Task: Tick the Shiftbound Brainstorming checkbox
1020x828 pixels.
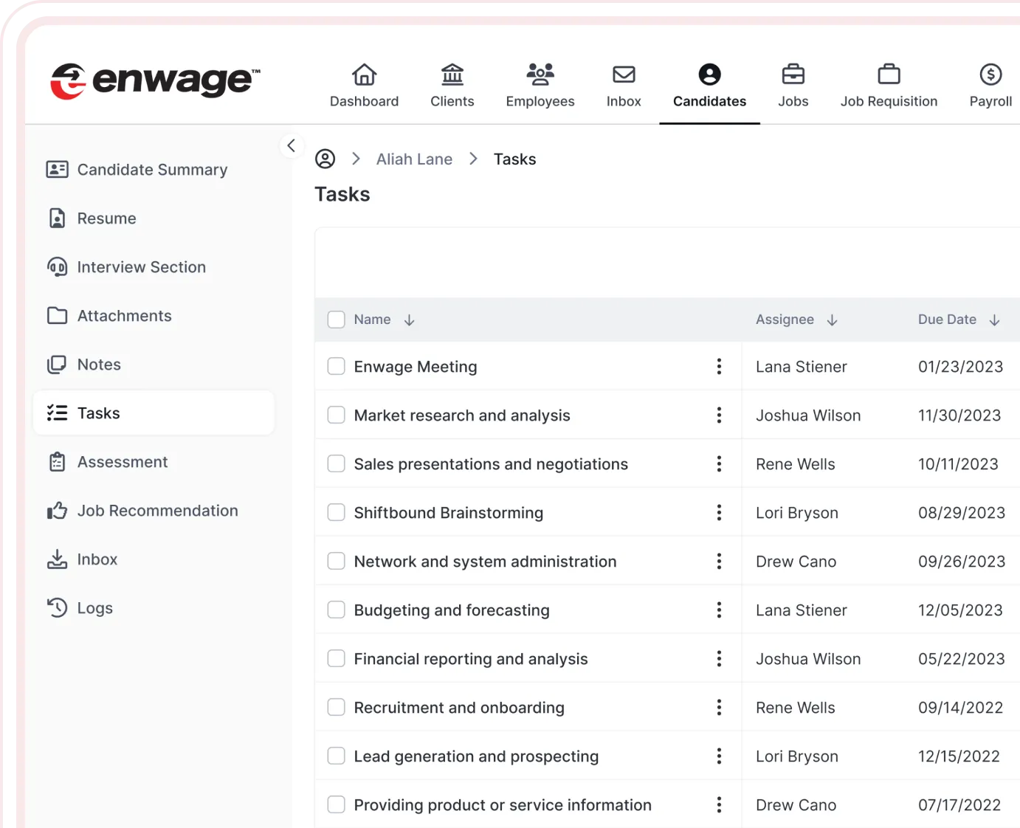Action: coord(337,513)
